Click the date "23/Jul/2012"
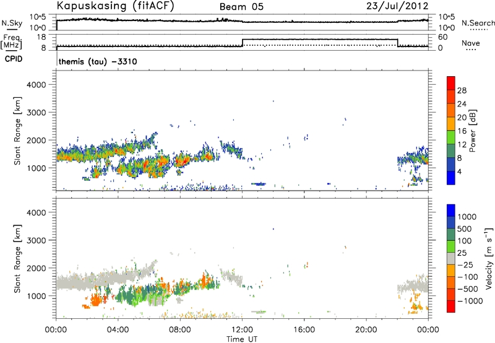This screenshot has height=343, width=495. [x=397, y=6]
